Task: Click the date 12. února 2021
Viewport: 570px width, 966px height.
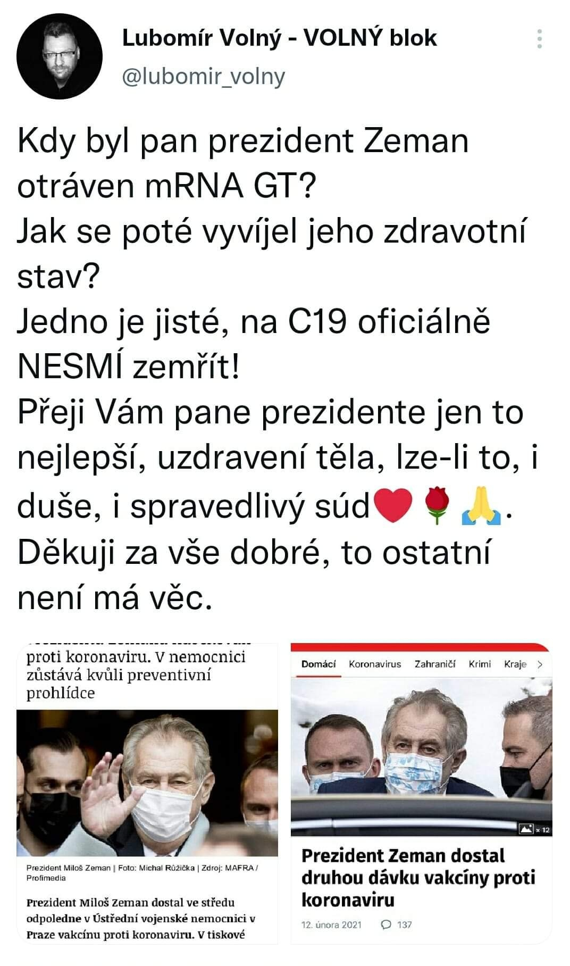Action: (331, 925)
